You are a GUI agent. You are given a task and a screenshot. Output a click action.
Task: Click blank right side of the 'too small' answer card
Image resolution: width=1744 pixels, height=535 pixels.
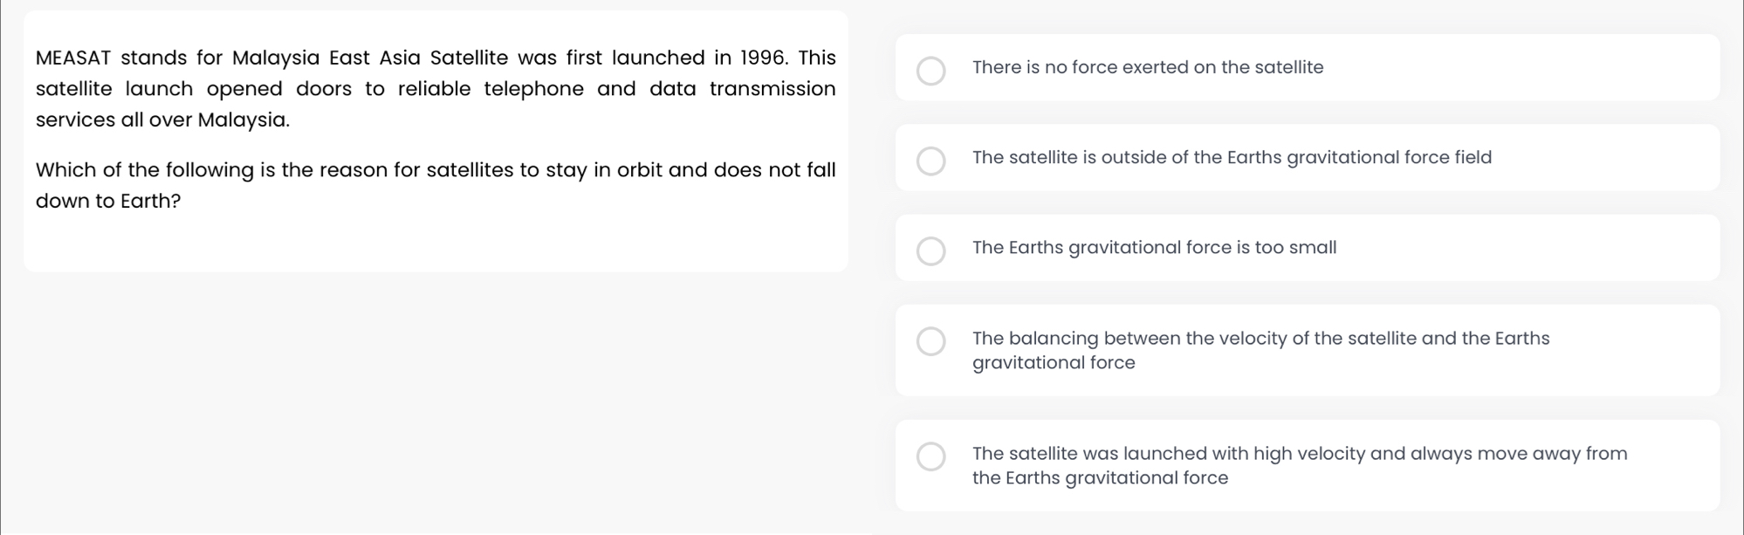[1528, 248]
